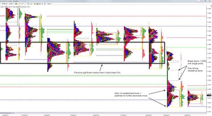Activate the crosshair cursor tool
212x116 pixels.
[28, 4]
